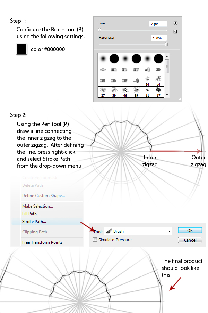Select the first soft round brush preset

tap(103, 58)
